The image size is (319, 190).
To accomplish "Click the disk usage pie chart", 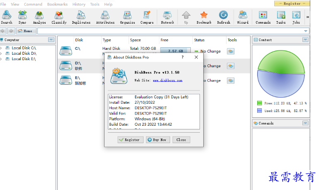I will click(281, 74).
